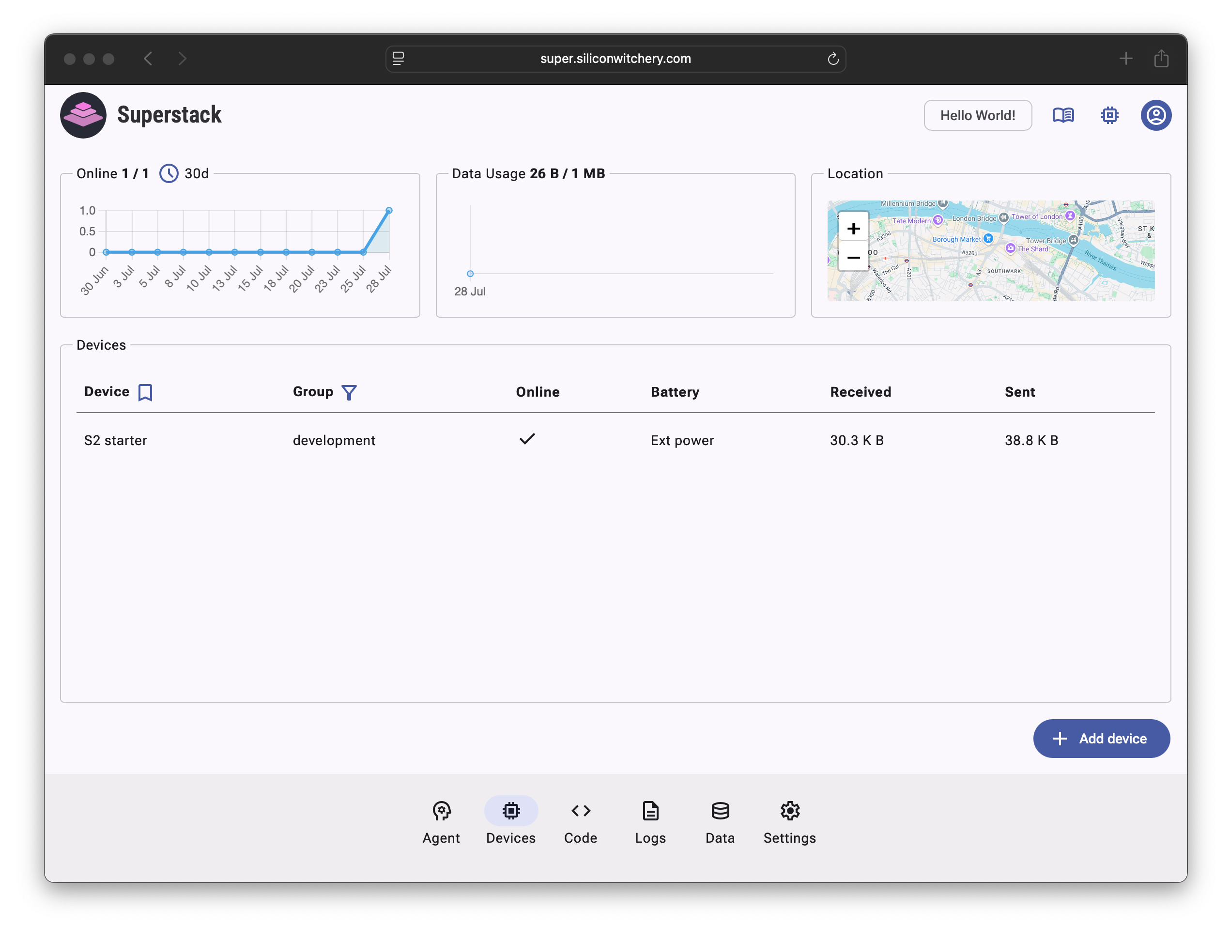Open the Code tab
The width and height of the screenshot is (1230, 926).
point(581,822)
